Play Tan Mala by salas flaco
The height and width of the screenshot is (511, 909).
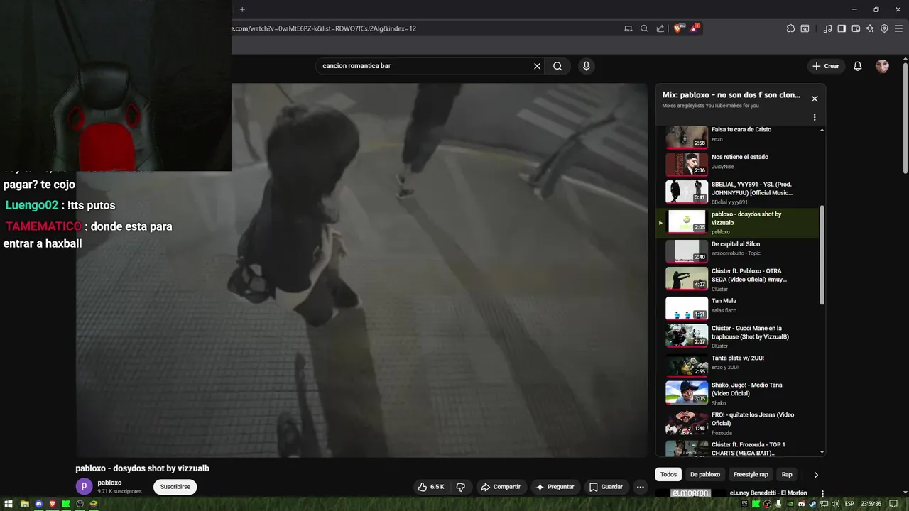pos(739,307)
